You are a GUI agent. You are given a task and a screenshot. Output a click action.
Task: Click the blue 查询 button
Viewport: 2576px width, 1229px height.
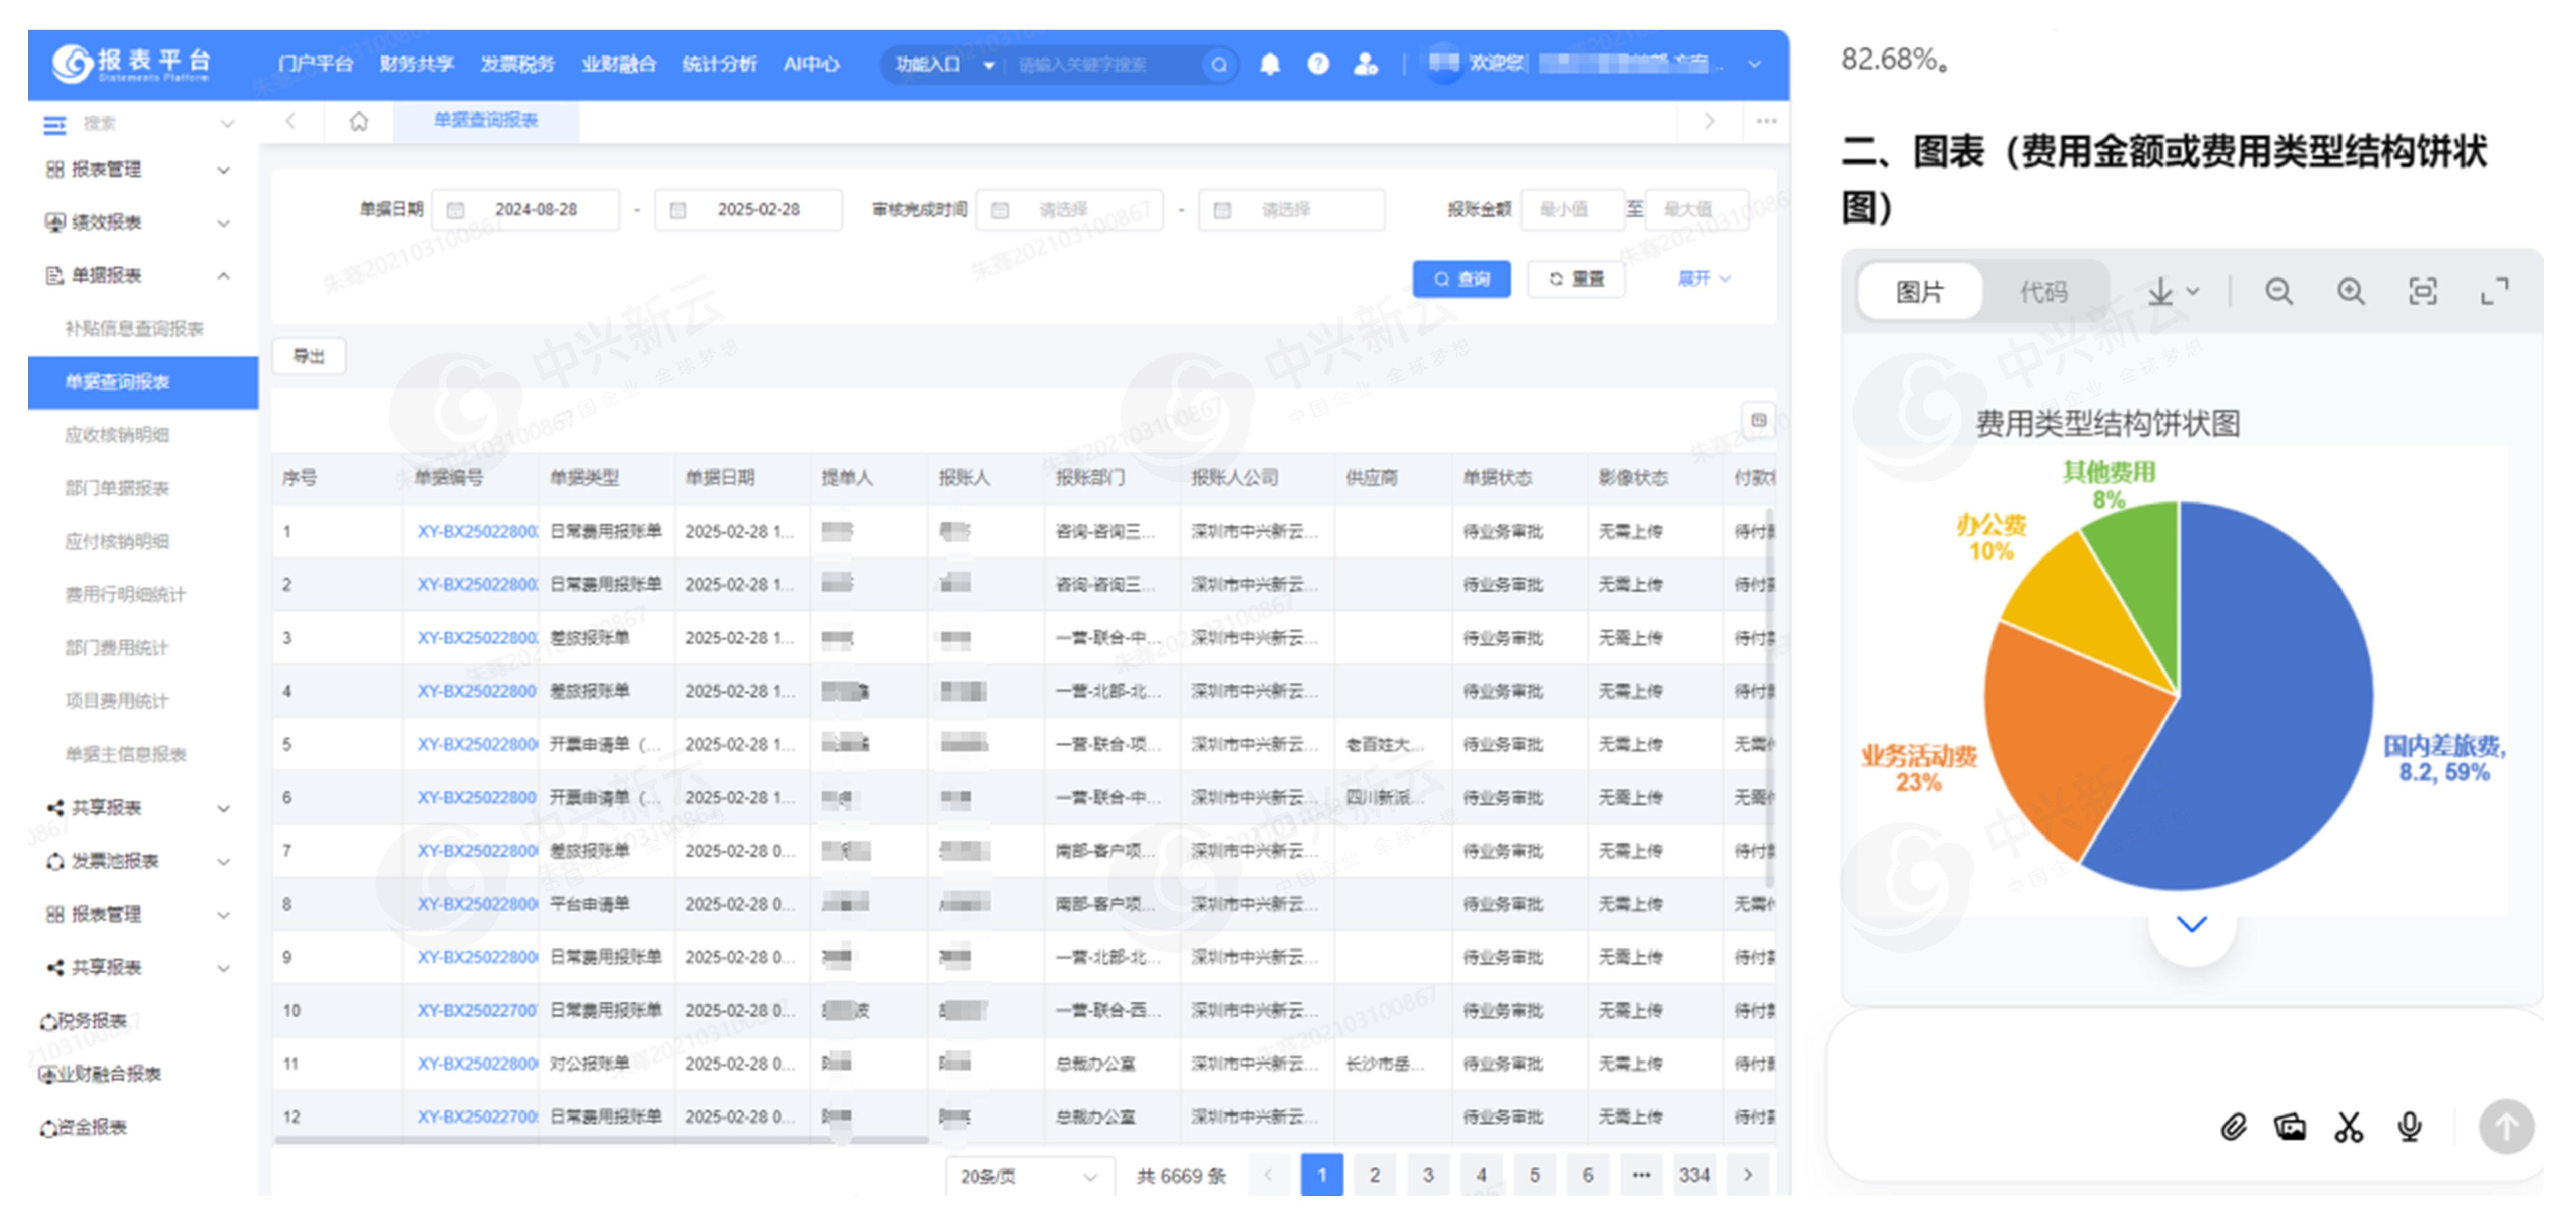click(1461, 279)
